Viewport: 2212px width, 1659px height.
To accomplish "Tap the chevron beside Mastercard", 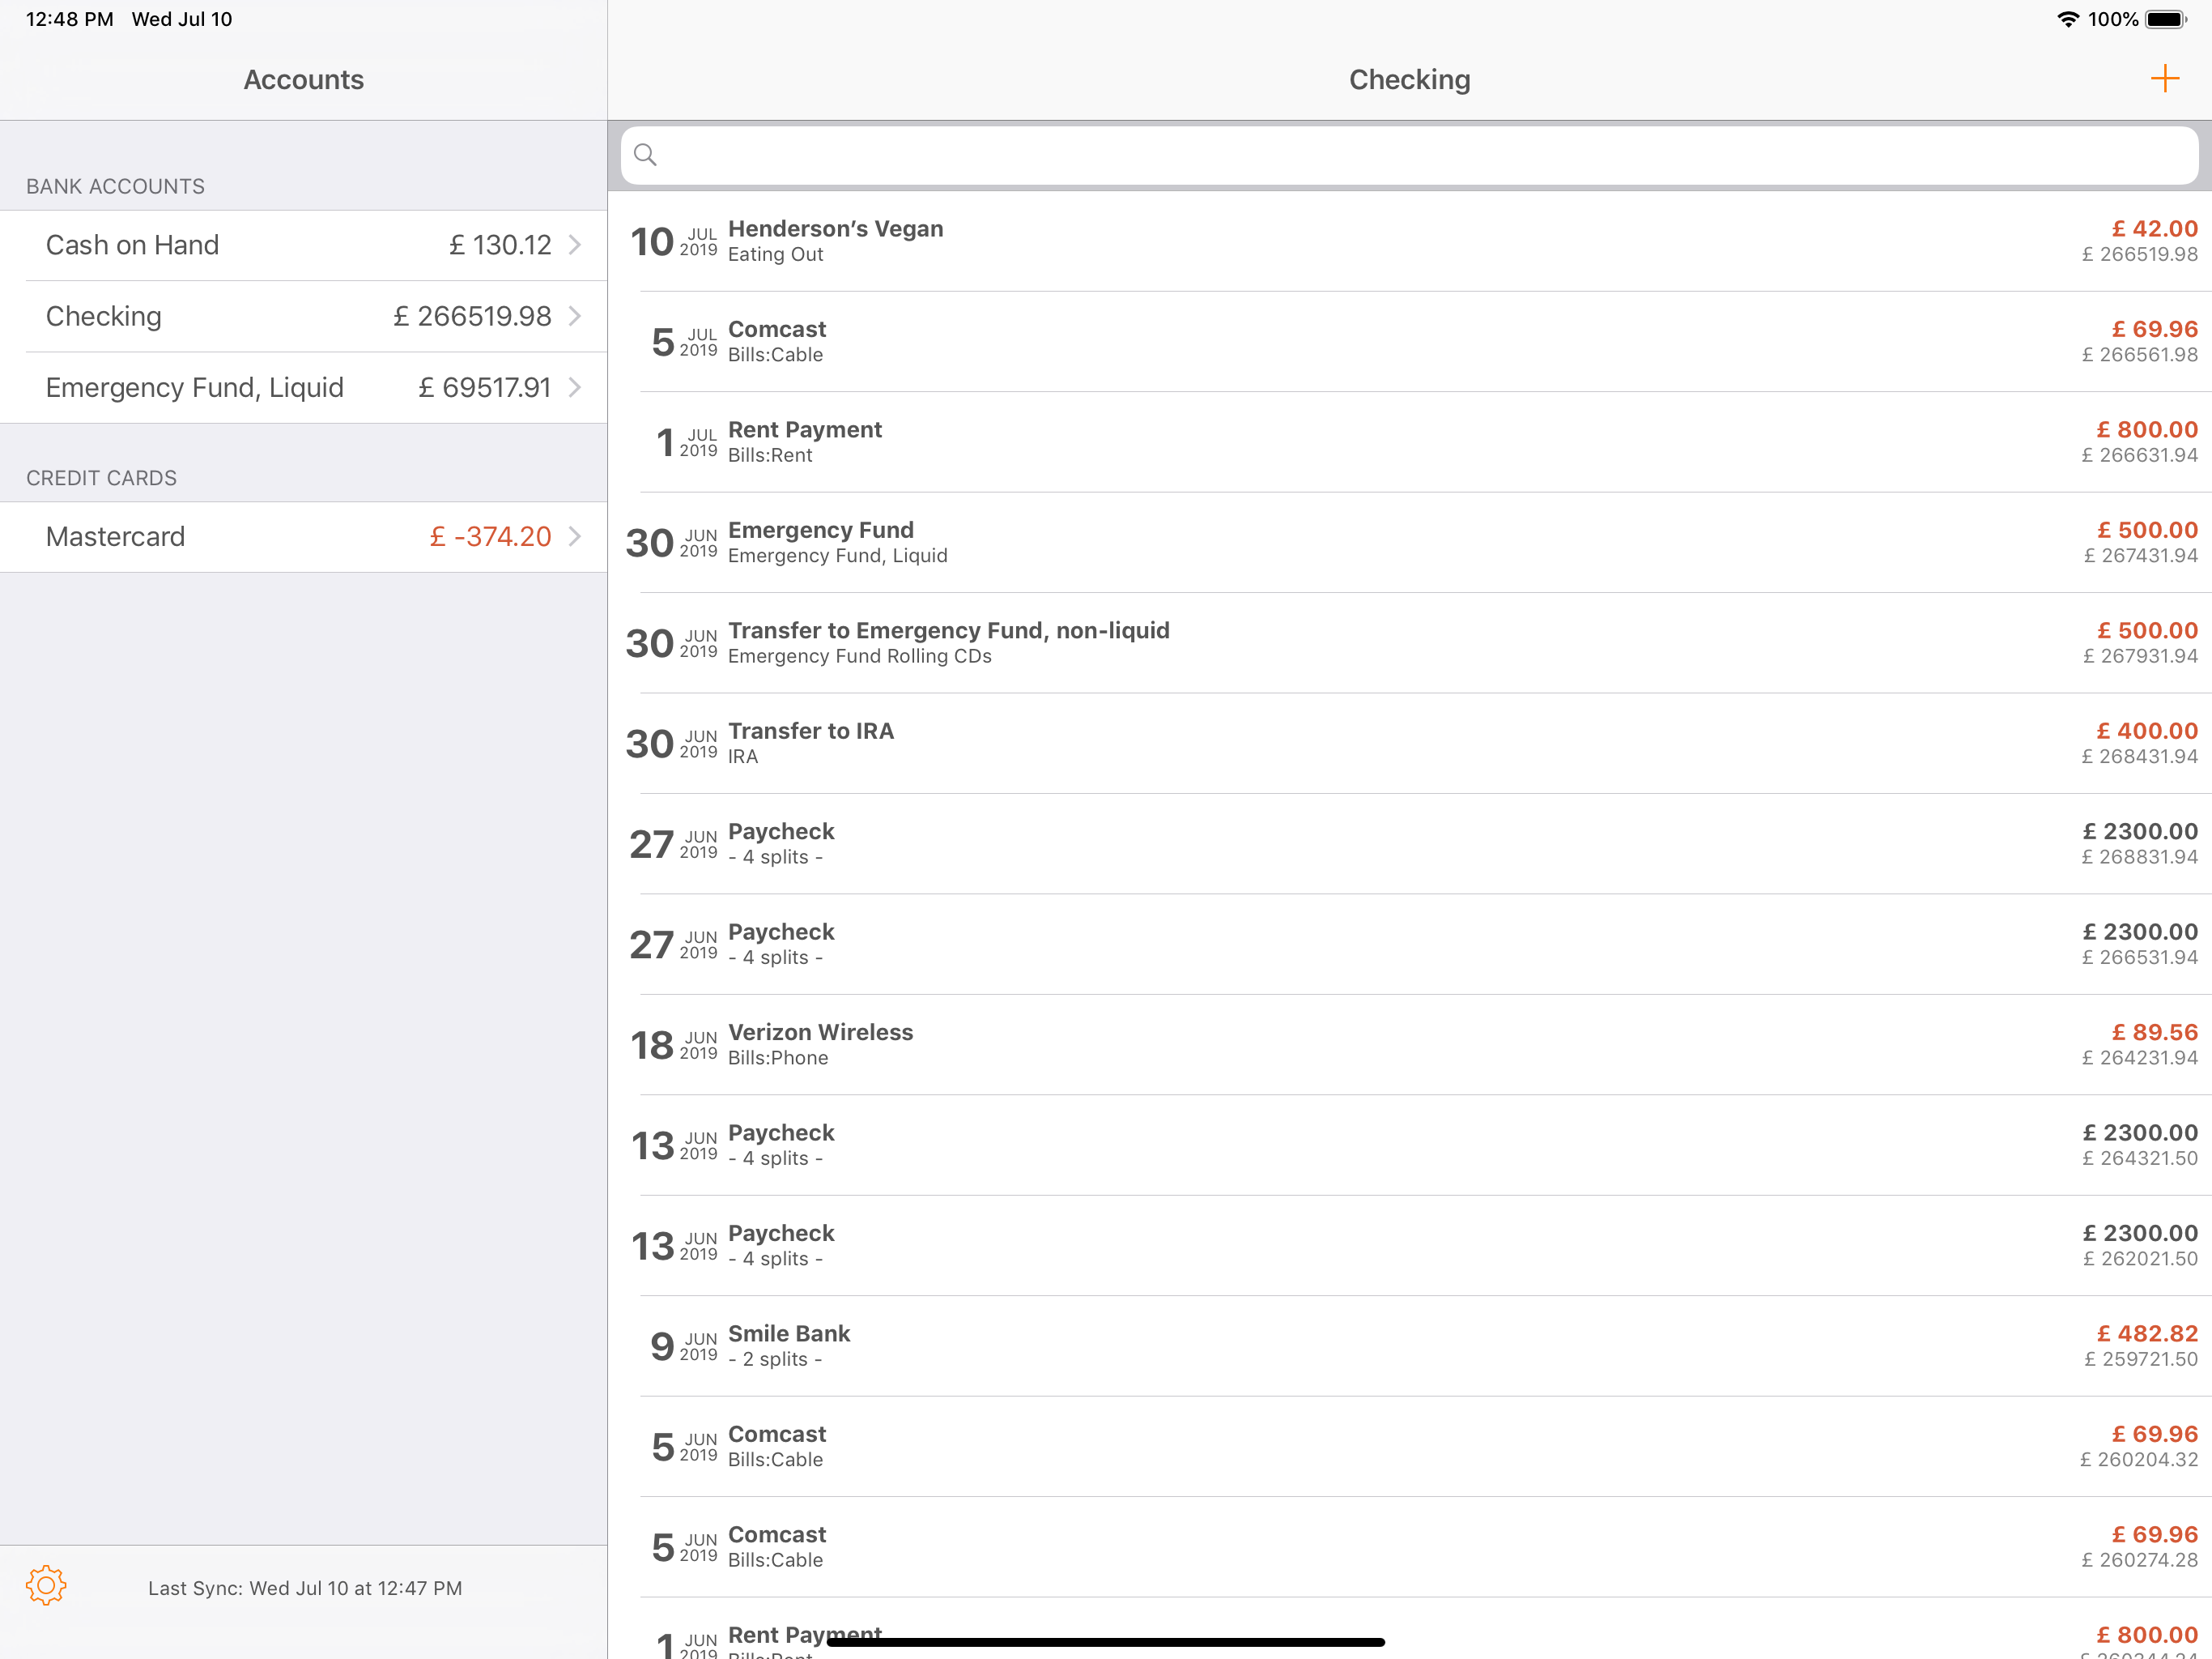I will 575,536.
